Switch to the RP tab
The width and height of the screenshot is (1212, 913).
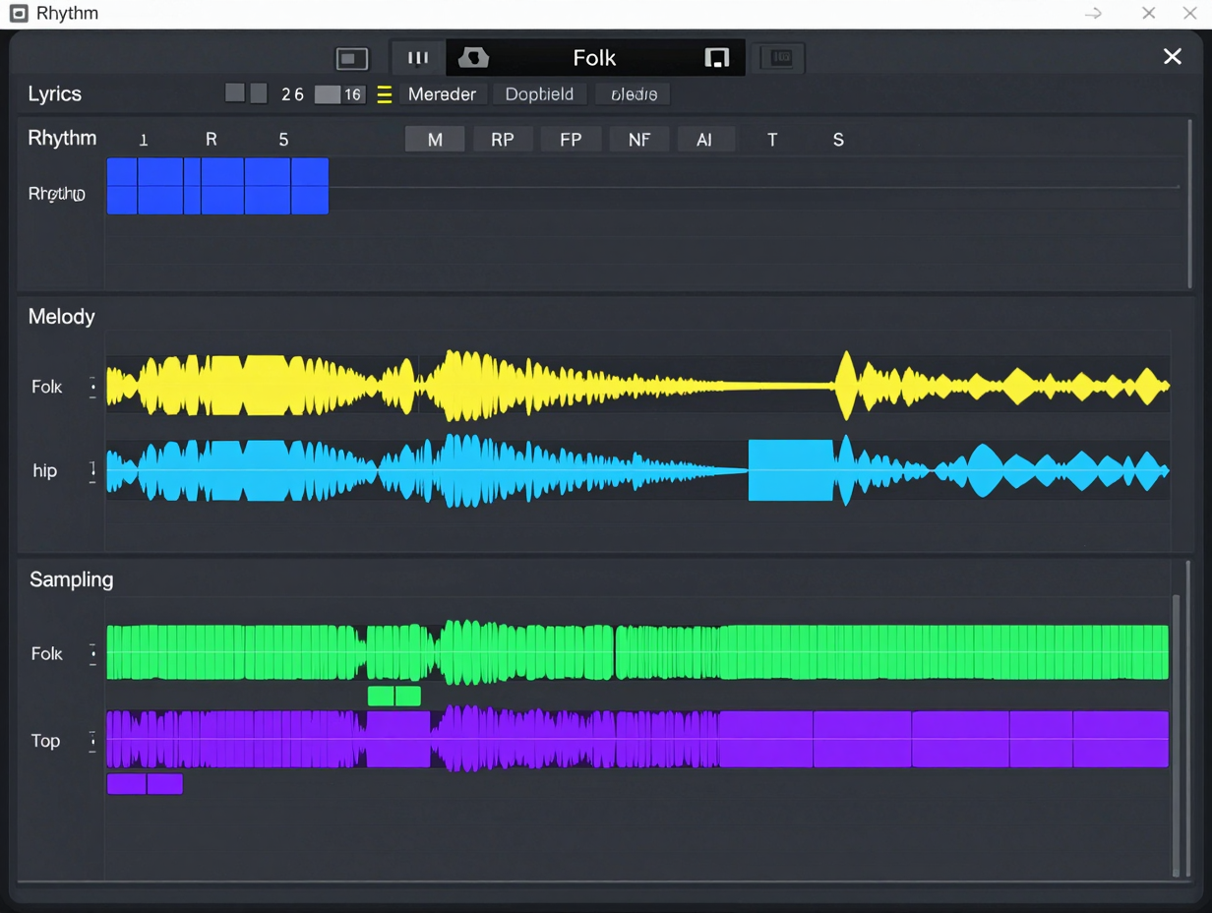click(x=503, y=140)
